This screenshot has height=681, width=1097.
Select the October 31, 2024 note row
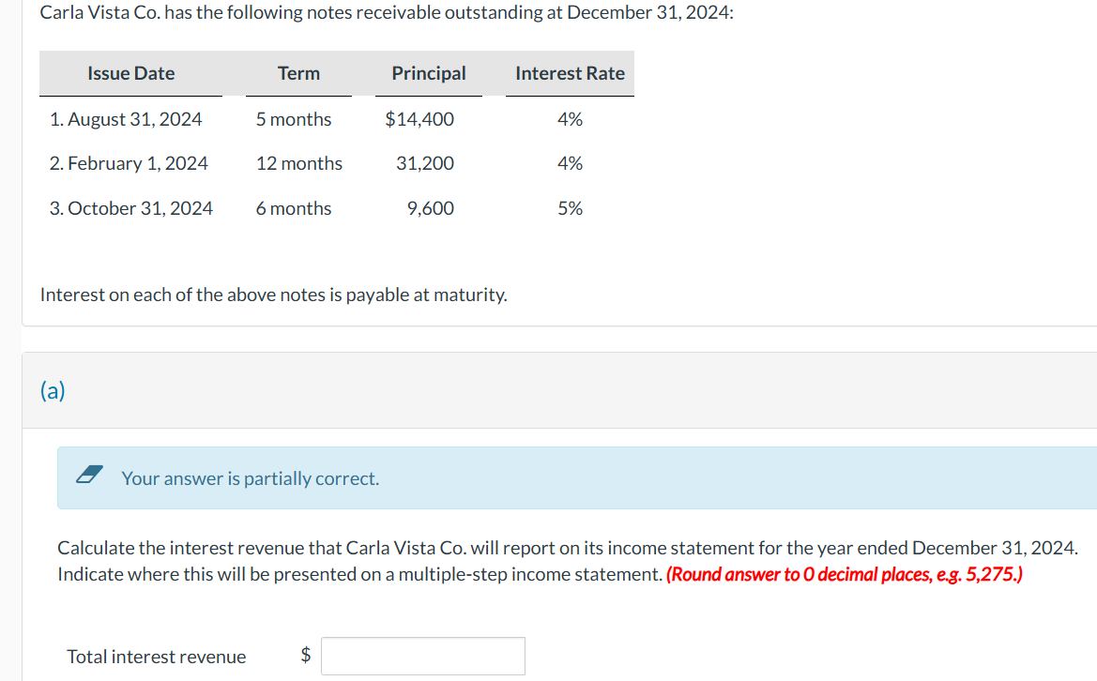click(x=130, y=207)
